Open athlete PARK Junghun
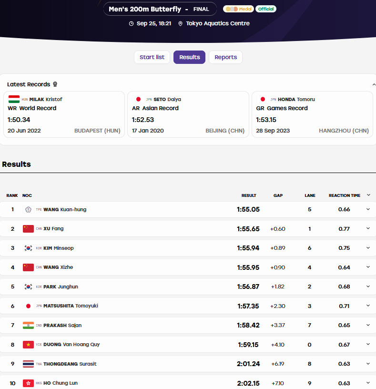Image resolution: width=376 pixels, height=389 pixels. (x=61, y=287)
